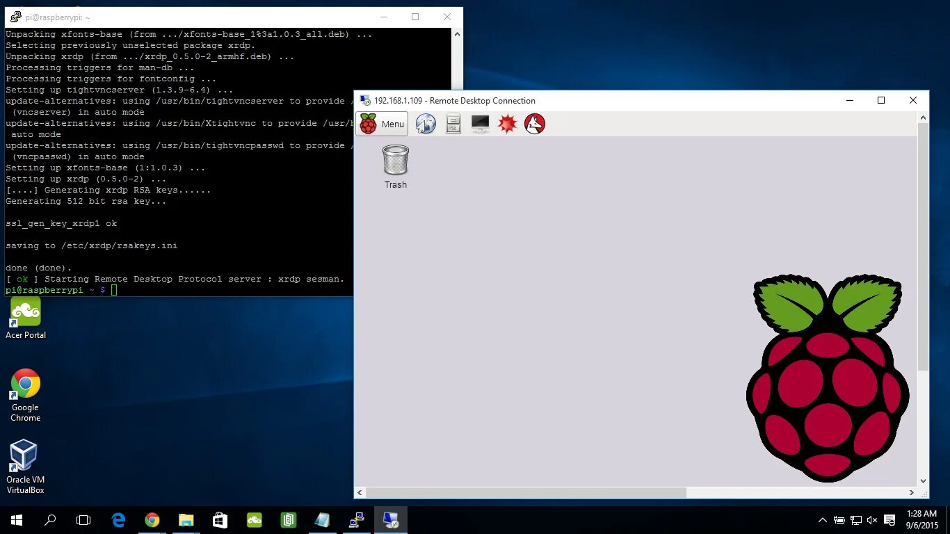The width and height of the screenshot is (950, 534).
Task: Minimize the PuTTY terminal window
Action: [383, 17]
